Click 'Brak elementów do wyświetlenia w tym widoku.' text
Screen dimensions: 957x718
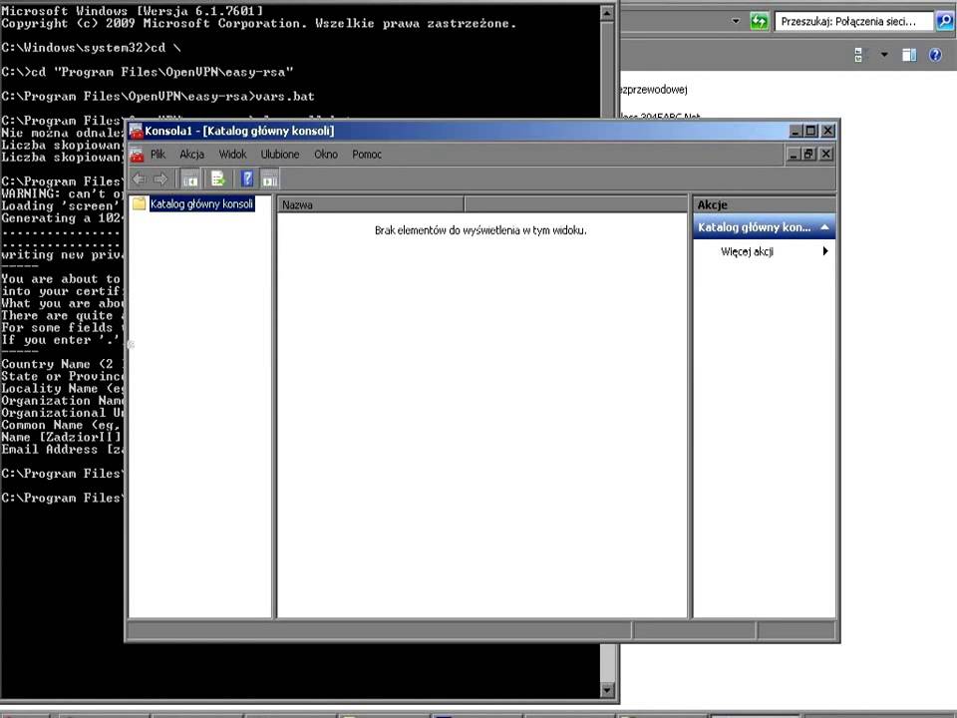(480, 230)
